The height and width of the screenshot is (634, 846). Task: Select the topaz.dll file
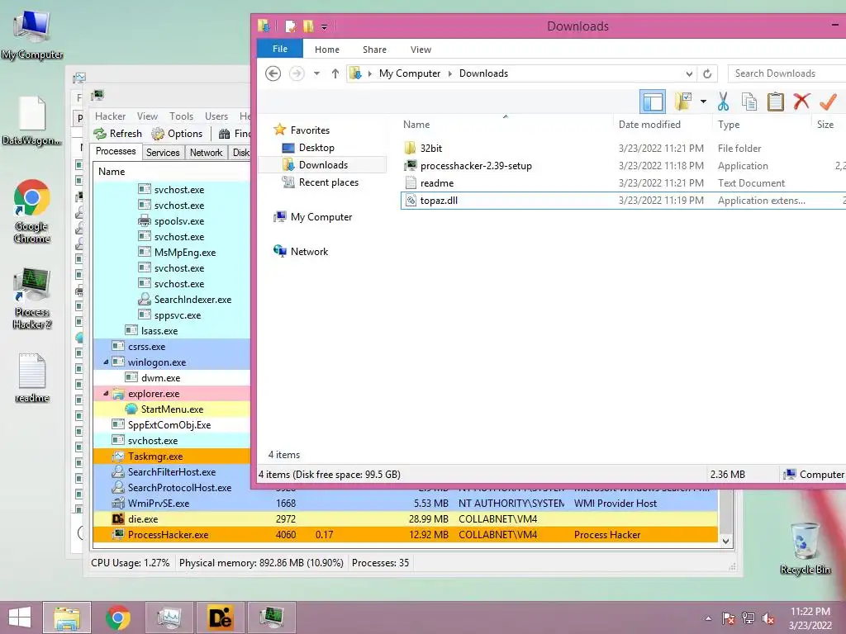pos(439,201)
